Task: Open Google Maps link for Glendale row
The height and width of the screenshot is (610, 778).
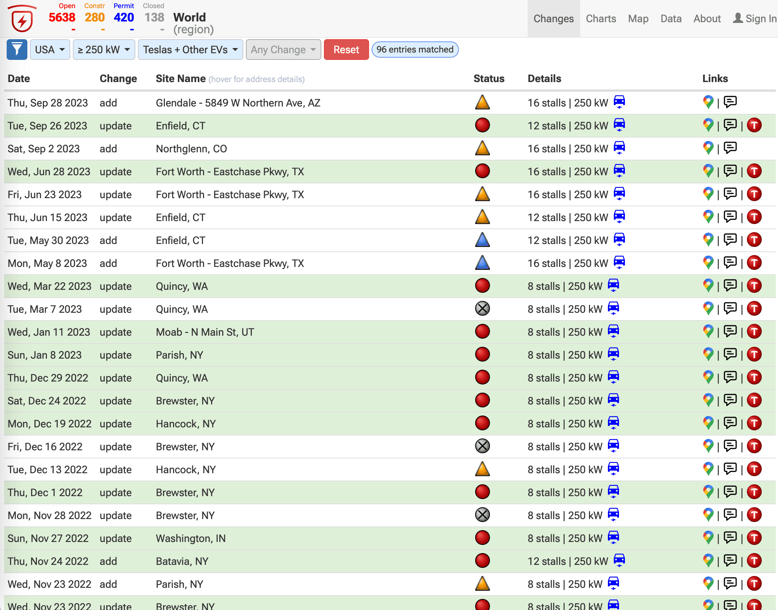Action: tap(708, 102)
